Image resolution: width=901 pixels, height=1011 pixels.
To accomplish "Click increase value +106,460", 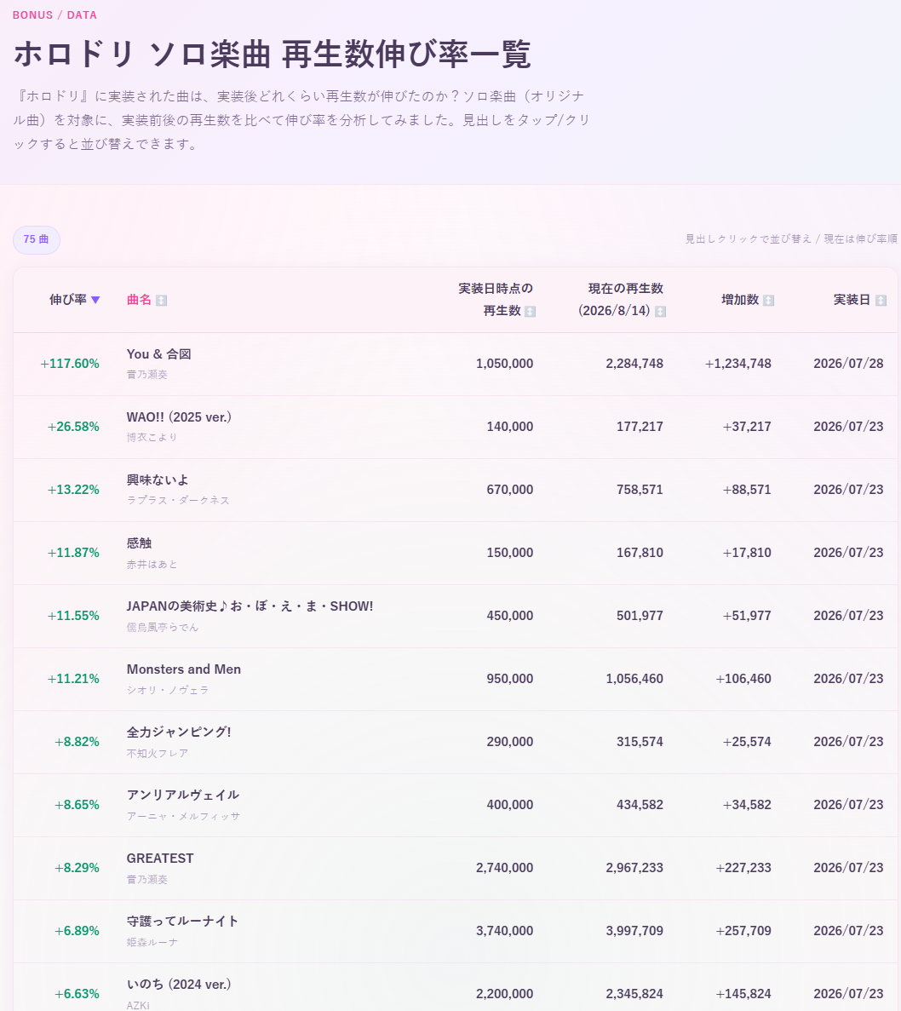I will 743,679.
